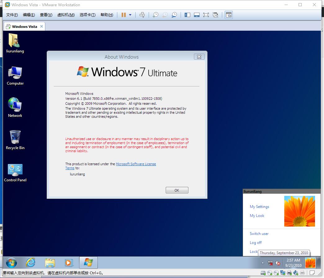This screenshot has height=278, width=324.
Task: Click the licensed user name liurunliang in the dialog
Action: pyautogui.click(x=77, y=174)
